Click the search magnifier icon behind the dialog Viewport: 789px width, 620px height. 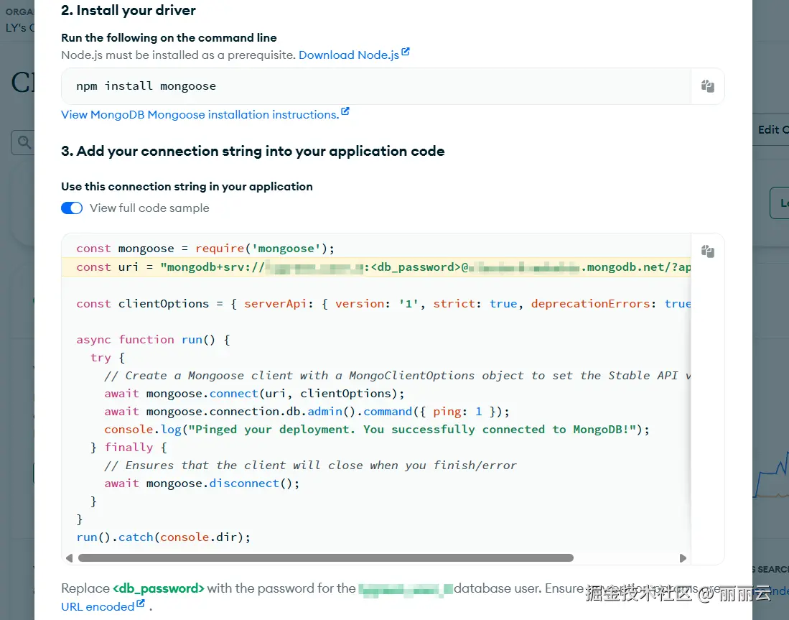coord(24,143)
